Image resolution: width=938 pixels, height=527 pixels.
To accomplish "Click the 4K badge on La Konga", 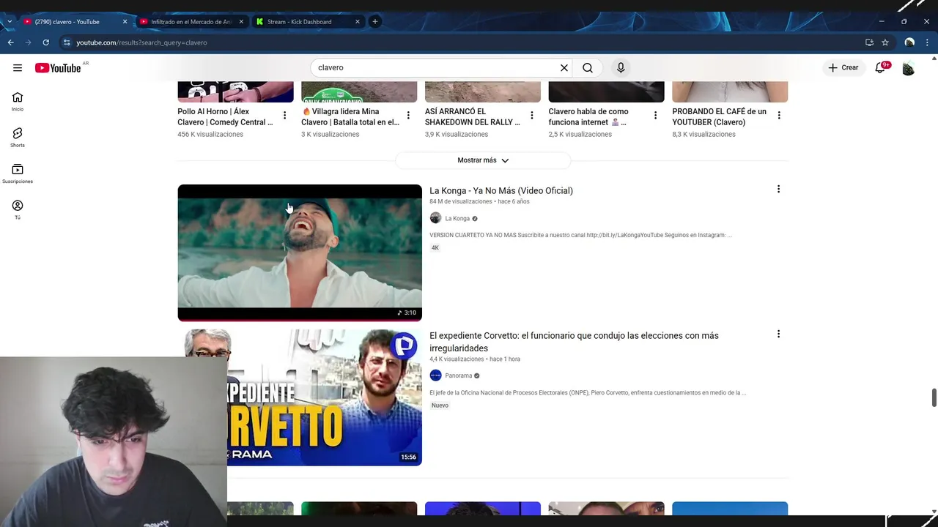I will point(435,248).
